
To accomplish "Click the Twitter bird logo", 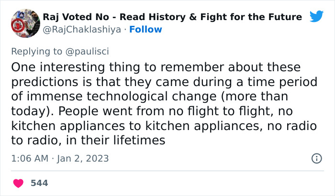I will point(316,17).
